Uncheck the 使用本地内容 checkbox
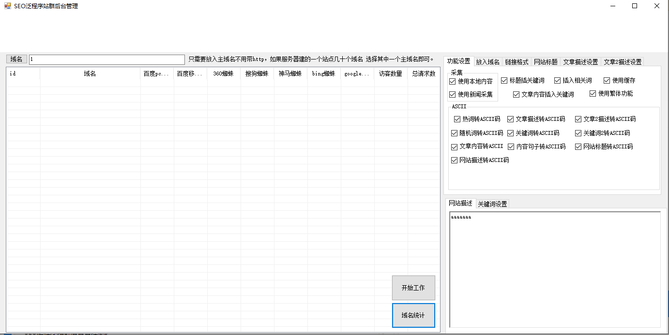 click(x=453, y=81)
